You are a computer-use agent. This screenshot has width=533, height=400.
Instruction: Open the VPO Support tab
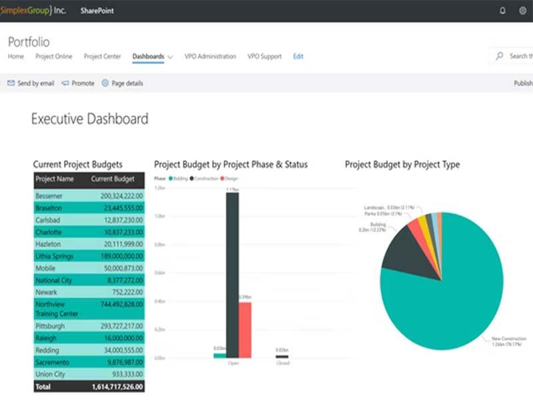265,57
